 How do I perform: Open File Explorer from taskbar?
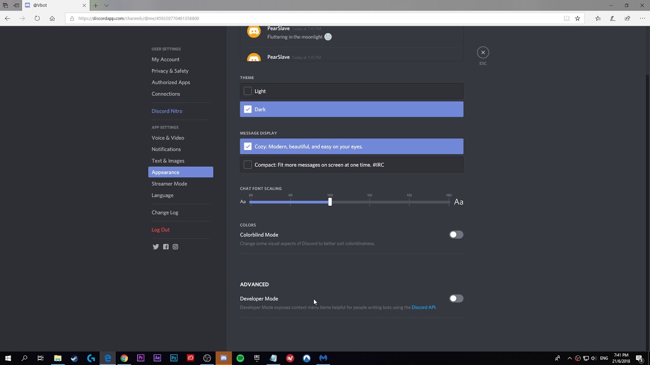point(58,358)
